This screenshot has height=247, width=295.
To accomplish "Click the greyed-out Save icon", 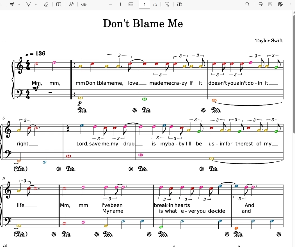I will [x=270, y=4].
